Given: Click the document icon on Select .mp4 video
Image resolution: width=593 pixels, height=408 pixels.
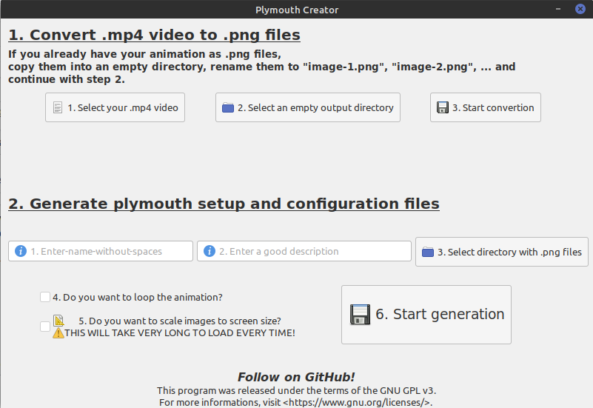Looking at the screenshot, I should 58,108.
